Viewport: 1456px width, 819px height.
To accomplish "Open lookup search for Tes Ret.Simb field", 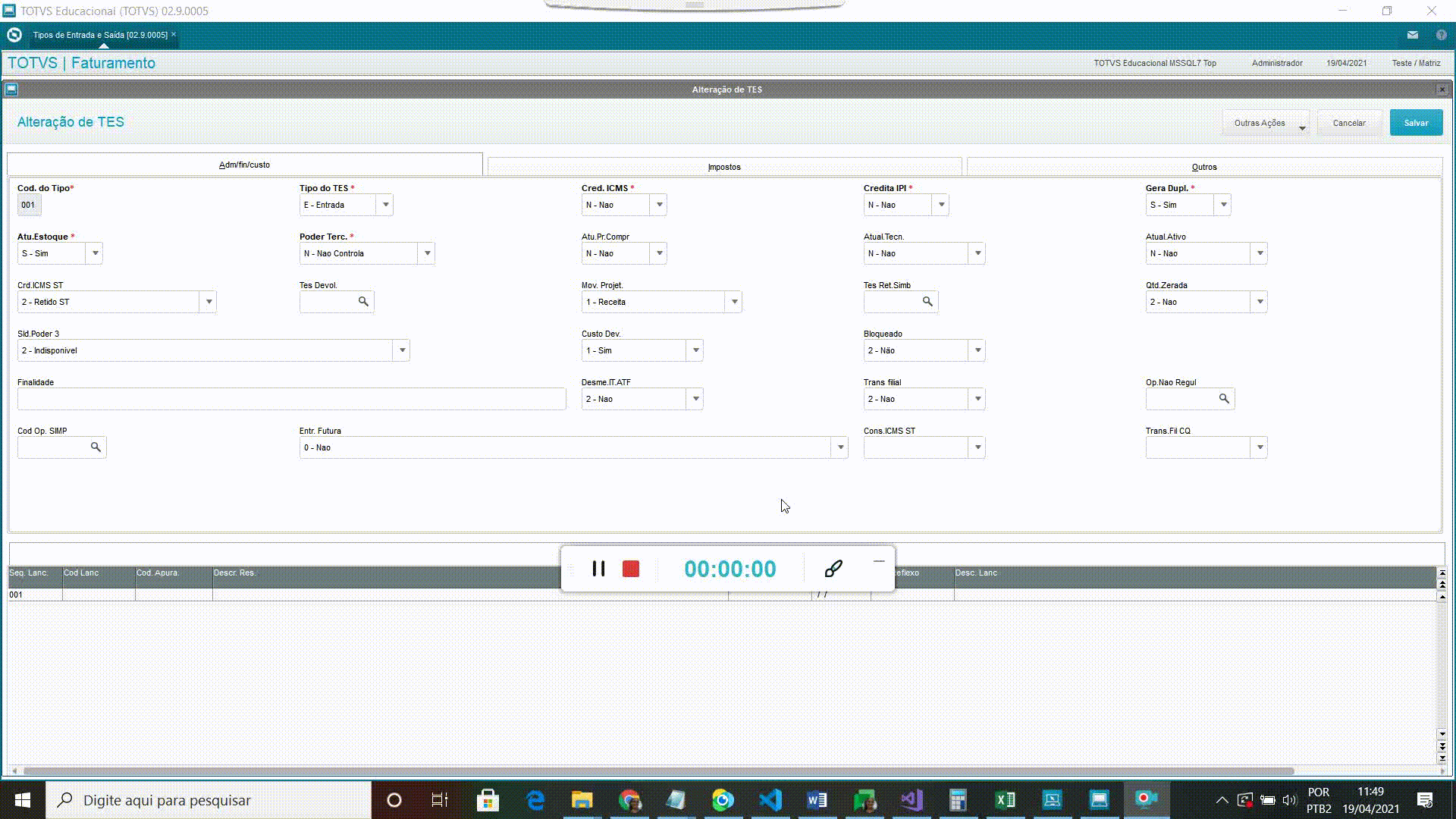I will 927,302.
